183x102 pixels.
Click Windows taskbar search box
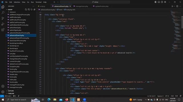[x=23, y=99]
